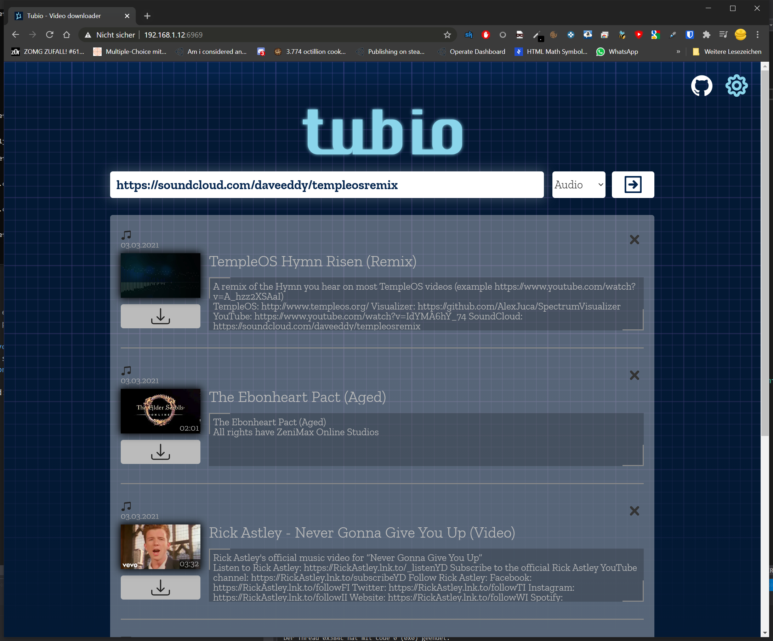Viewport: 773px width, 641px height.
Task: Show more bookmarks chevron
Action: [678, 52]
